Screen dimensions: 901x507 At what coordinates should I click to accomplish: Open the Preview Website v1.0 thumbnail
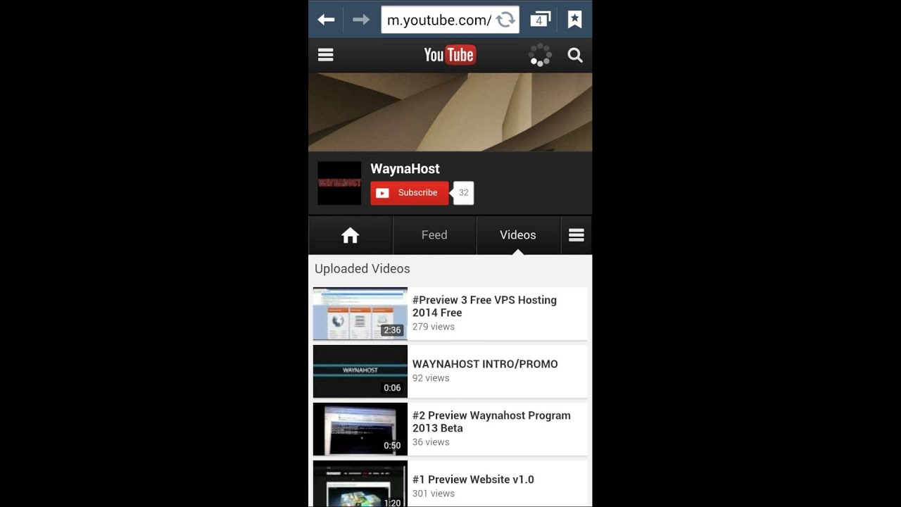[x=360, y=484]
